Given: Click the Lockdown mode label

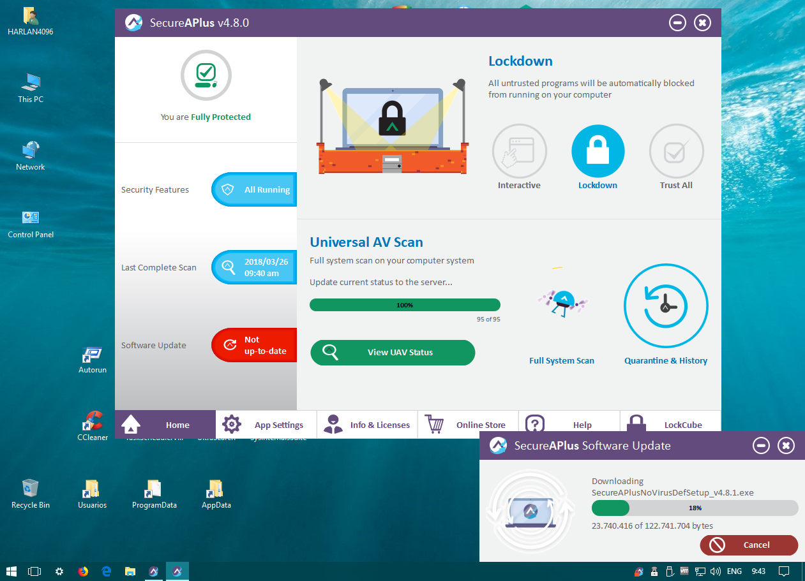Looking at the screenshot, I should coord(598,186).
